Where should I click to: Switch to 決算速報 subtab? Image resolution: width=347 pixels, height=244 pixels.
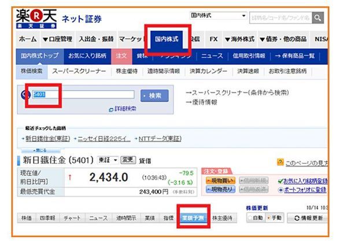pyautogui.click(x=248, y=71)
